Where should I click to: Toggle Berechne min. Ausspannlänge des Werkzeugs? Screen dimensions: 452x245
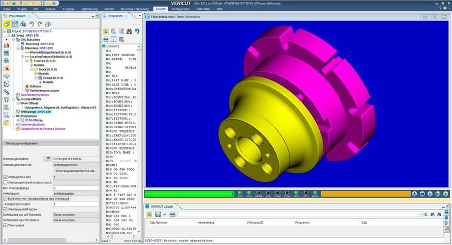click(5, 199)
